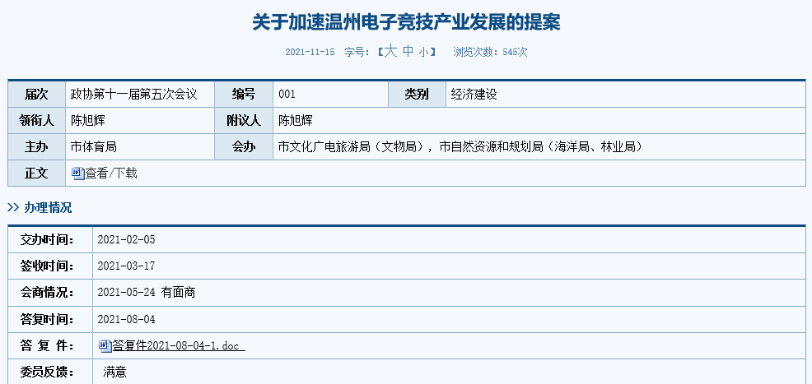Click the 届次 header cell
The width and height of the screenshot is (812, 384).
[x=36, y=94]
